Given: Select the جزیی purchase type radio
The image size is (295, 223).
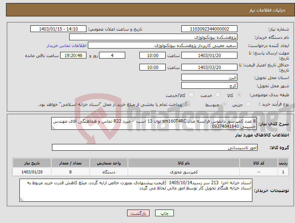Looking at the screenshot, I should click(248, 104).
